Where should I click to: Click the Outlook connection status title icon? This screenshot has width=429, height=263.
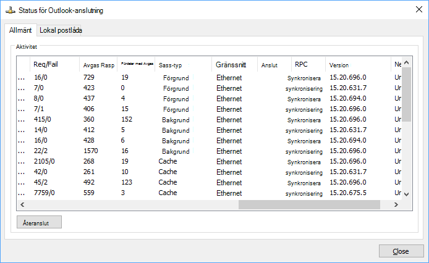(x=10, y=10)
